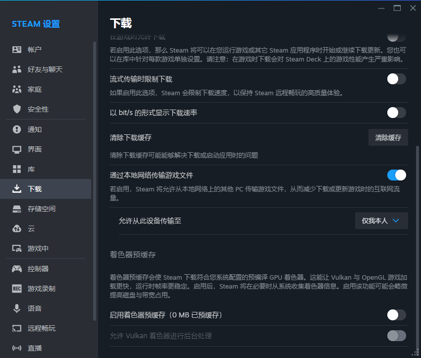Click the 流式传输时限制下载 label
421x358 pixels.
pyautogui.click(x=141, y=79)
